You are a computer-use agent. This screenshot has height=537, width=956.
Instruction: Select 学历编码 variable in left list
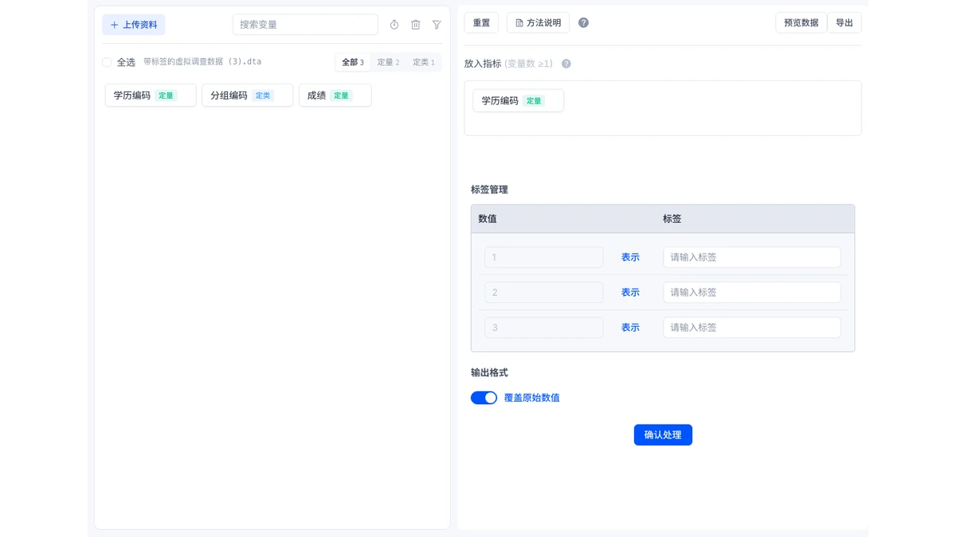point(151,95)
